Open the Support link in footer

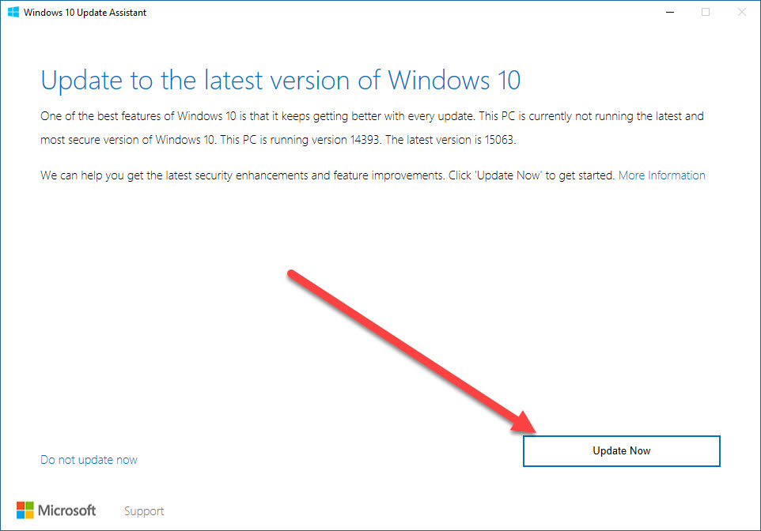click(x=144, y=511)
